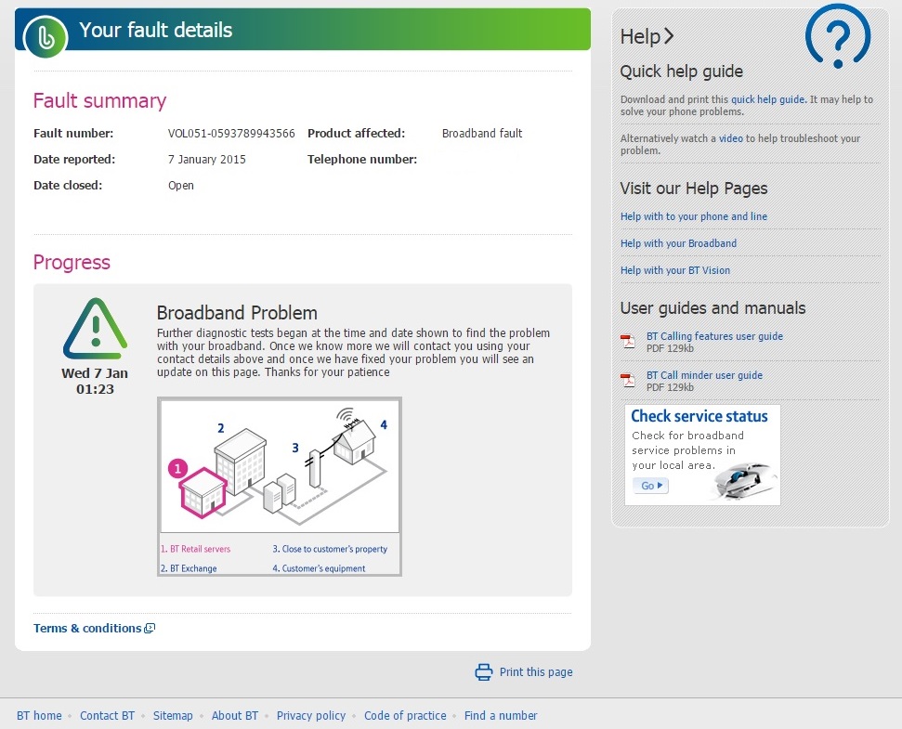Go to BT home in footer

point(39,716)
